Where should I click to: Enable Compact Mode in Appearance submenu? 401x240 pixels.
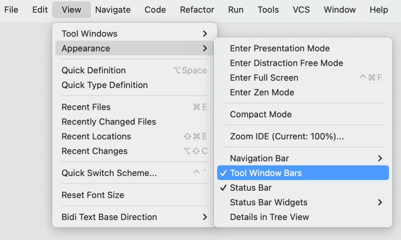pyautogui.click(x=261, y=114)
